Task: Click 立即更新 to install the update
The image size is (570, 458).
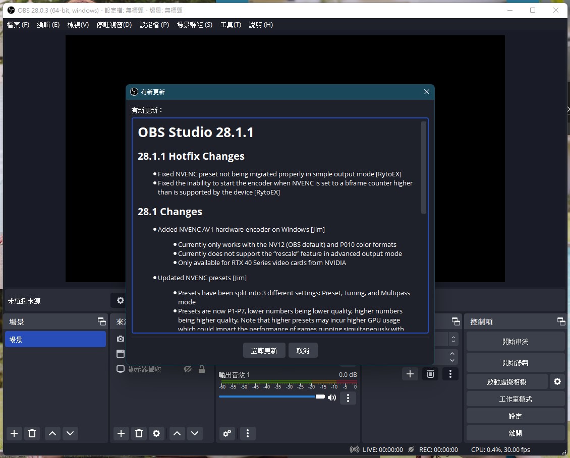Action: click(x=264, y=351)
